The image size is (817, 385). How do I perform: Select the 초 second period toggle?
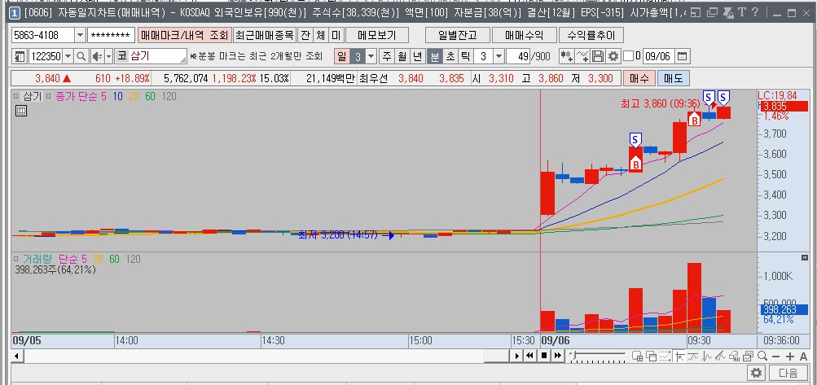point(450,56)
